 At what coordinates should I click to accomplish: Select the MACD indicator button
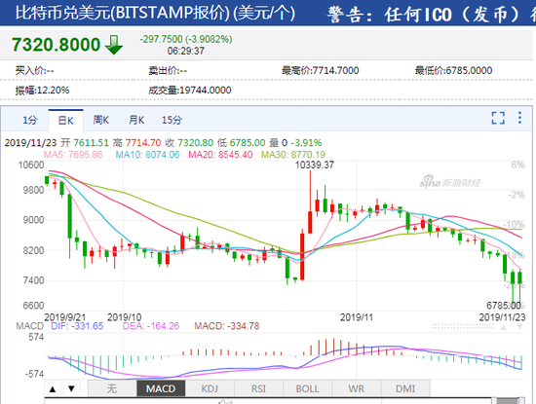(161, 388)
